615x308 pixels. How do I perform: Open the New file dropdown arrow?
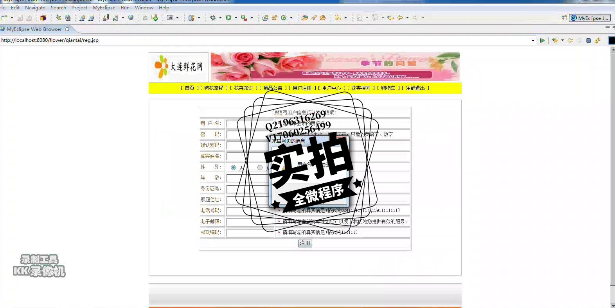[x=12, y=18]
